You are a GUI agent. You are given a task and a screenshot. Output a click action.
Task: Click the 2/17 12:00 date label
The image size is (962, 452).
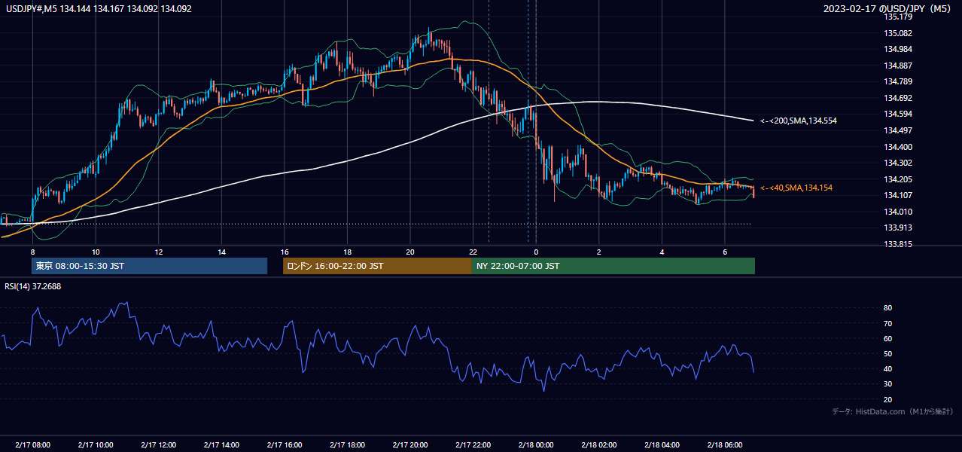click(x=159, y=445)
